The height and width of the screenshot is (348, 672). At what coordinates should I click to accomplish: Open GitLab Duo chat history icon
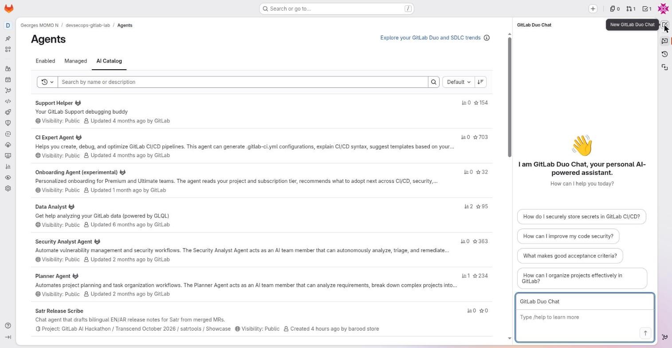[x=664, y=54]
